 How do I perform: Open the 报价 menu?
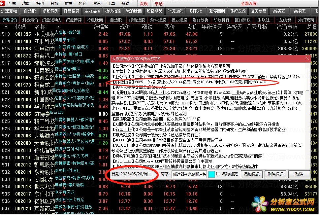coord(40,3)
